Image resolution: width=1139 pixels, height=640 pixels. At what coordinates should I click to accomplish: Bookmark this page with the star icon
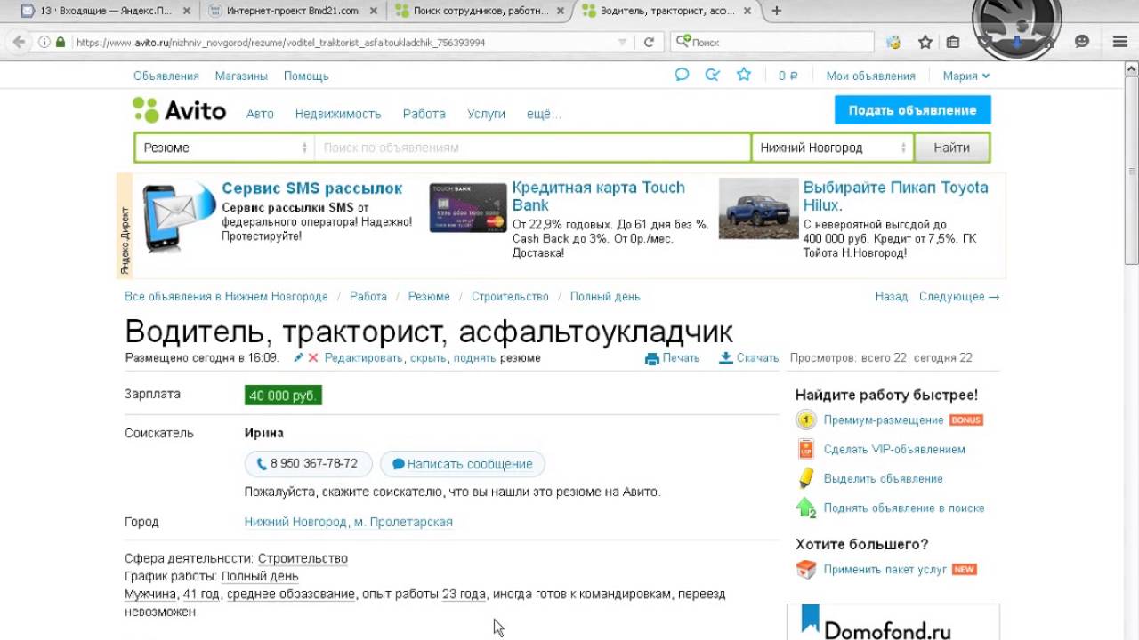(x=925, y=42)
